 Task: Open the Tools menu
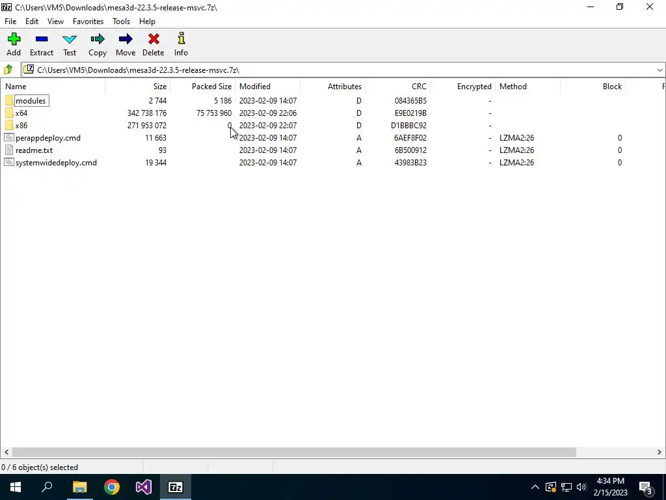(x=121, y=21)
